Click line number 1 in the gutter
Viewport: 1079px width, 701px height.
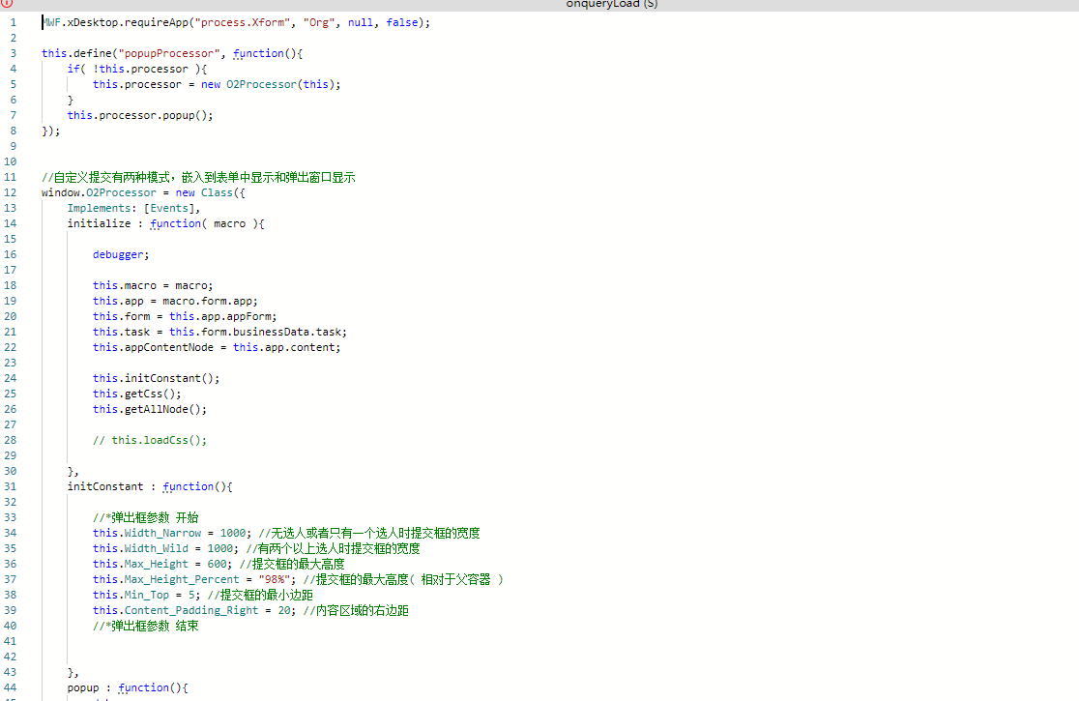tap(13, 22)
